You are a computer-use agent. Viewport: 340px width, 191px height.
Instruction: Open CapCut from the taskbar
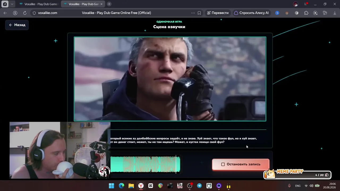pyautogui.click(x=151, y=186)
